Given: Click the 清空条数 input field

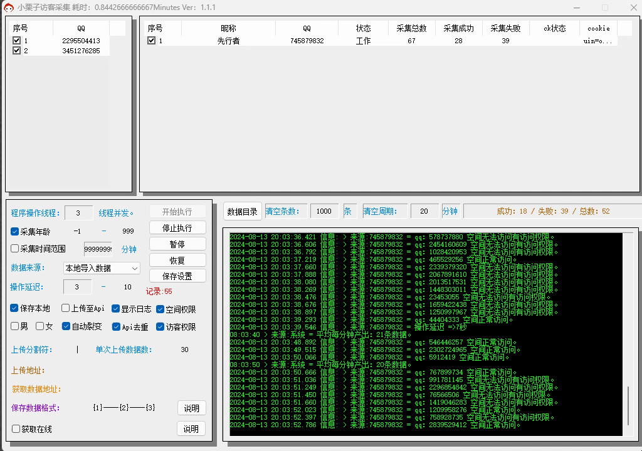Looking at the screenshot, I should pyautogui.click(x=324, y=212).
